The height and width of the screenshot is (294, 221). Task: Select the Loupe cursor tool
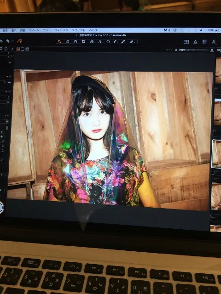click(x=76, y=41)
